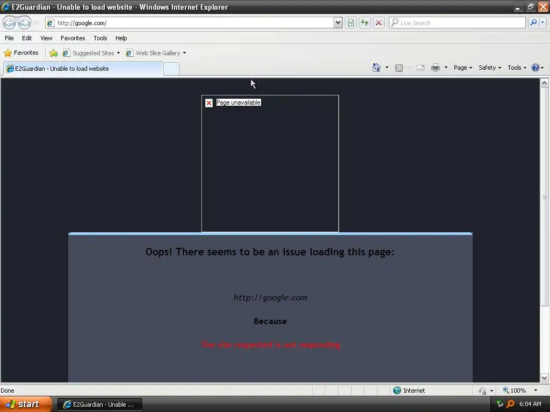Click E2Guardian taskbar button
The image size is (550, 412).
pos(100,404)
